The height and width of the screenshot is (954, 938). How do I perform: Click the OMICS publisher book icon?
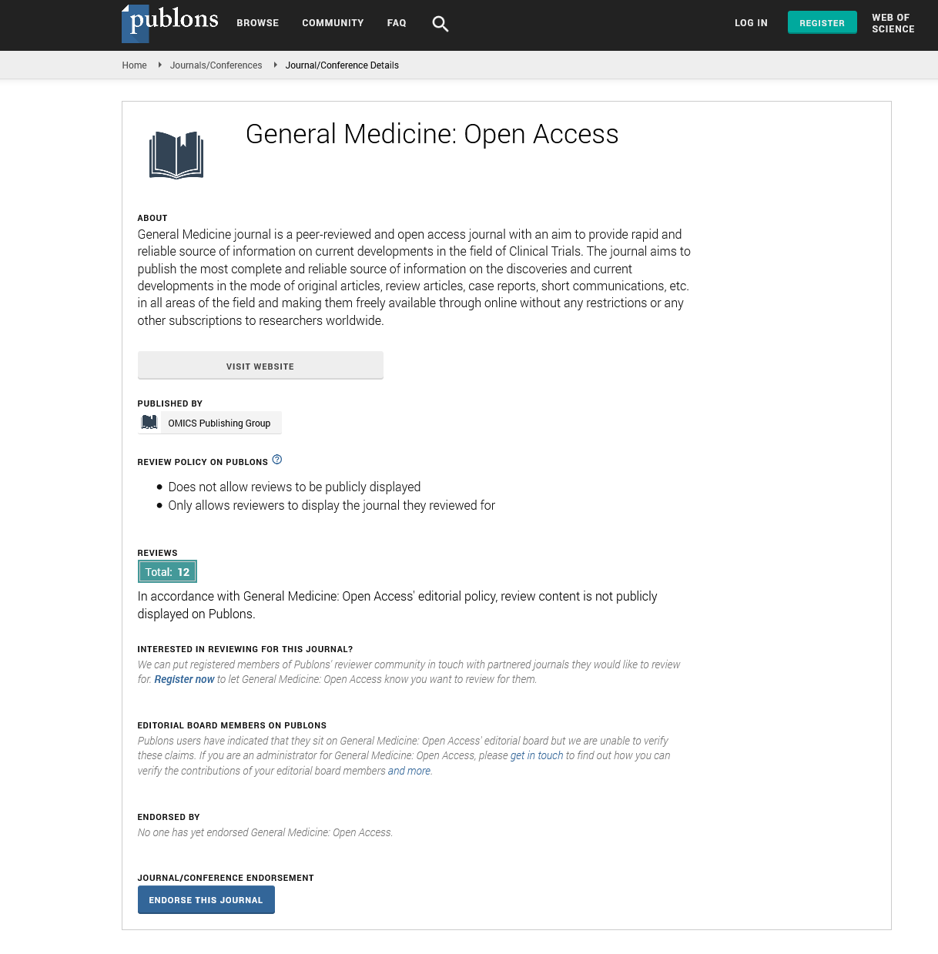[x=149, y=423]
